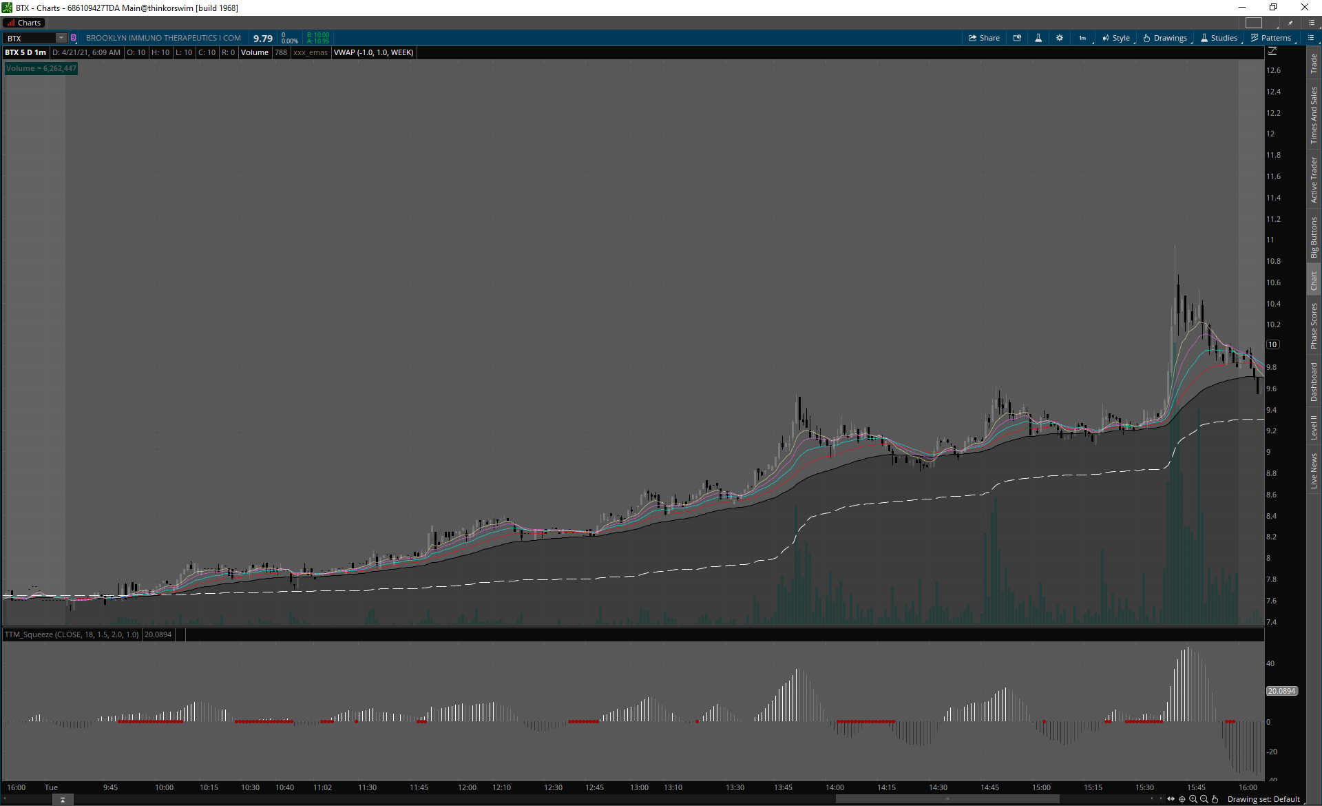Image resolution: width=1322 pixels, height=806 pixels.
Task: Open the Drawings menu
Action: click(1165, 38)
